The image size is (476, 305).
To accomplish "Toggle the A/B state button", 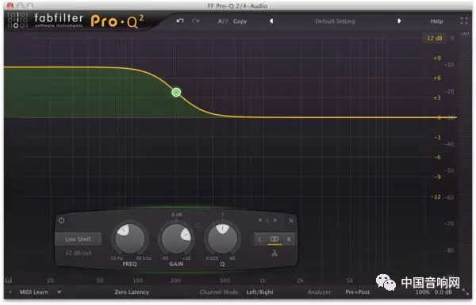I will coord(222,21).
